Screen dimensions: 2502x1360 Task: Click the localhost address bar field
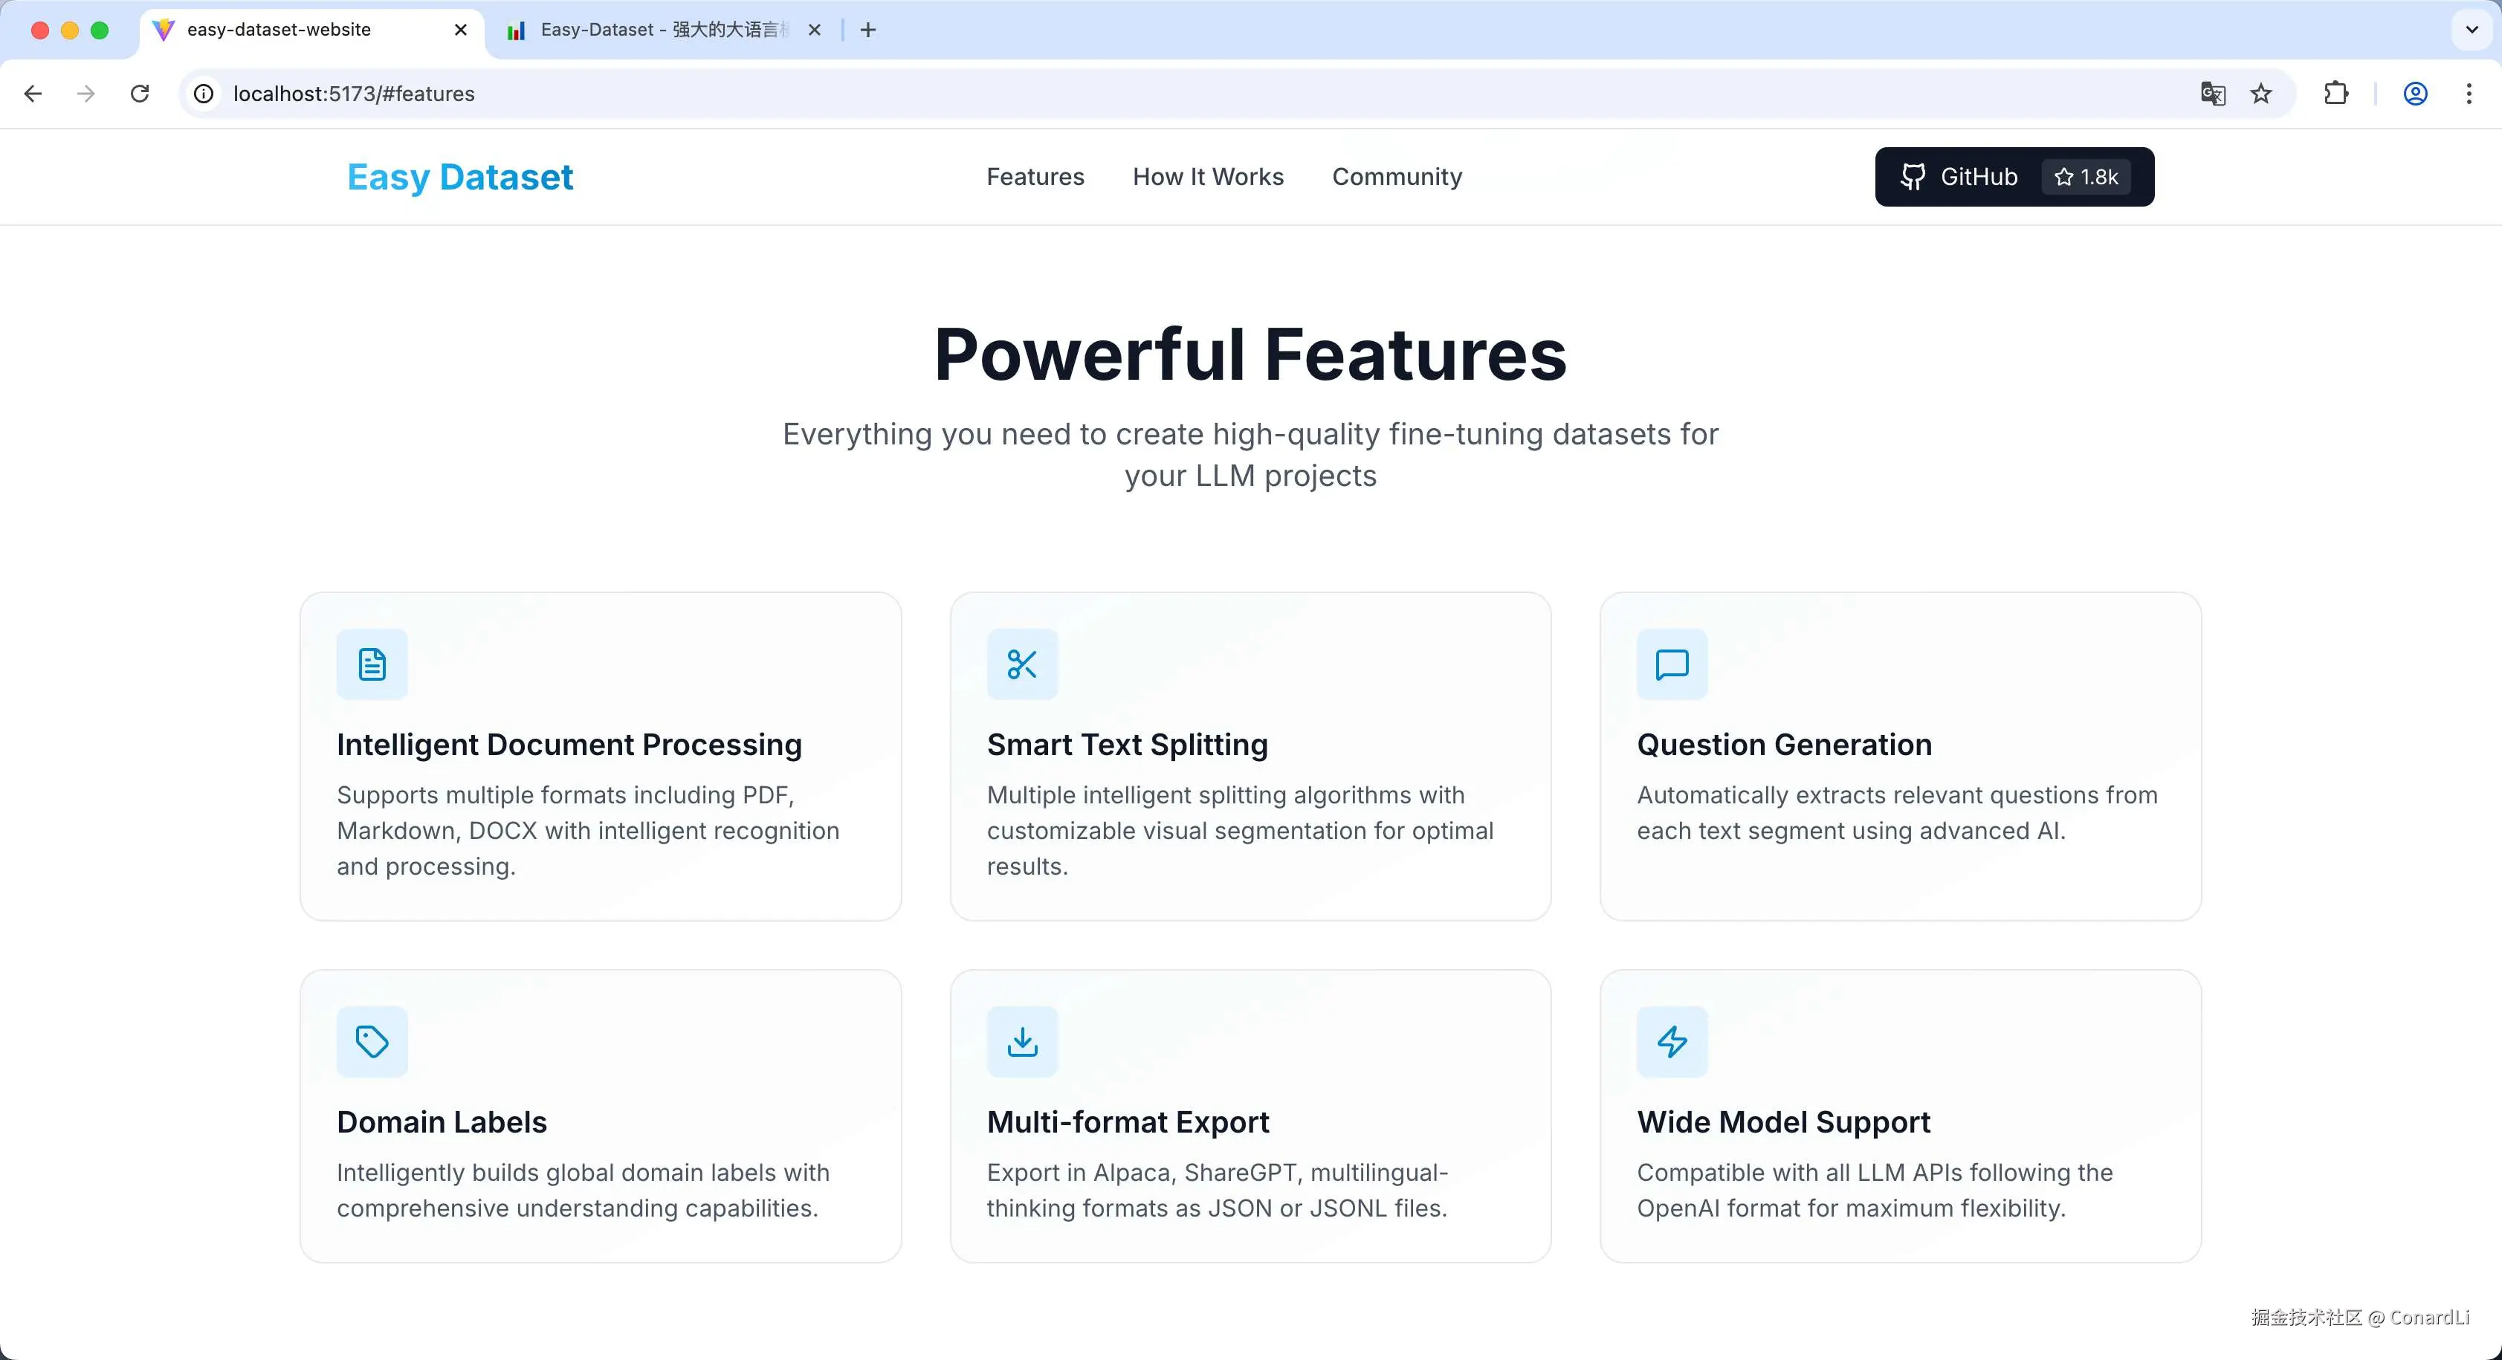click(x=1166, y=93)
